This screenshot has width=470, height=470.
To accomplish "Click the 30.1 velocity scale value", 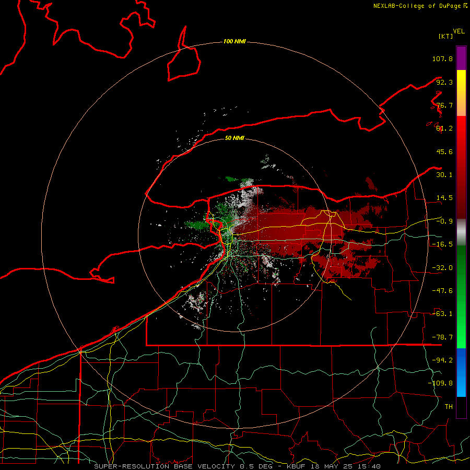I will click(x=444, y=175).
